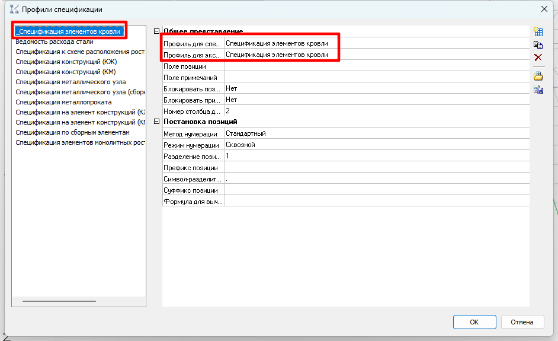The height and width of the screenshot is (341, 558).
Task: Select 'Спецификация металлопроката' profile
Action: click(x=63, y=102)
